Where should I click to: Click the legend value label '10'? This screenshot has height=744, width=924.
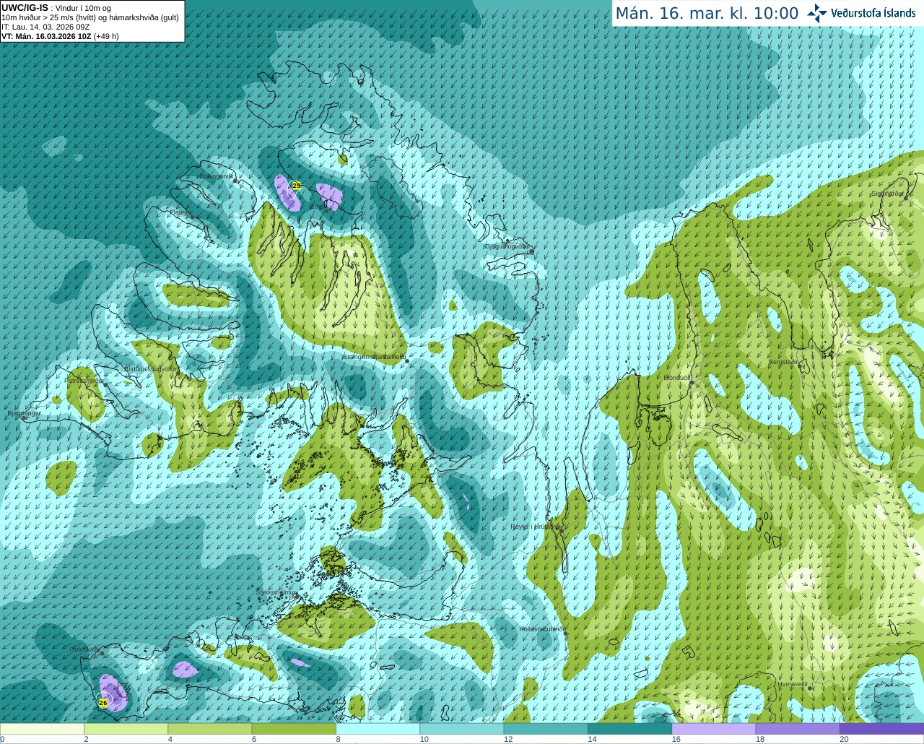[424, 739]
